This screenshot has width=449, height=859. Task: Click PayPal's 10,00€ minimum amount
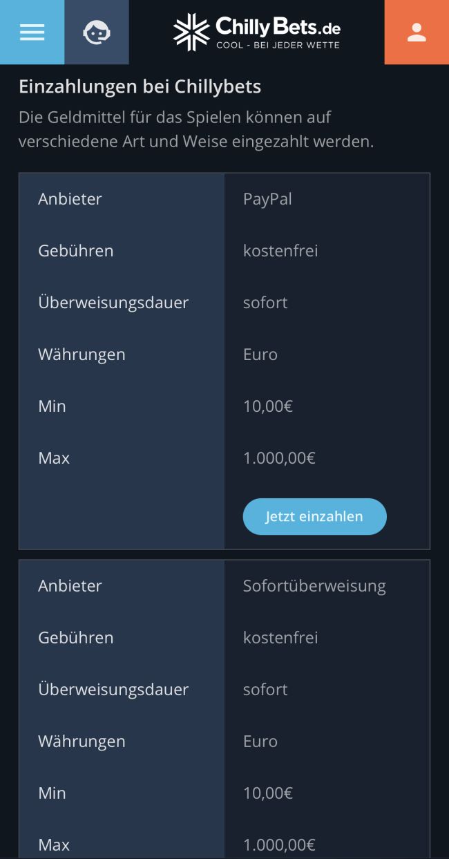tap(268, 406)
